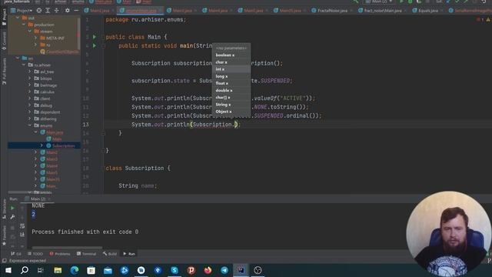Click wrench icon in Run panel
Screen dimensions: 492x277
coord(12,217)
